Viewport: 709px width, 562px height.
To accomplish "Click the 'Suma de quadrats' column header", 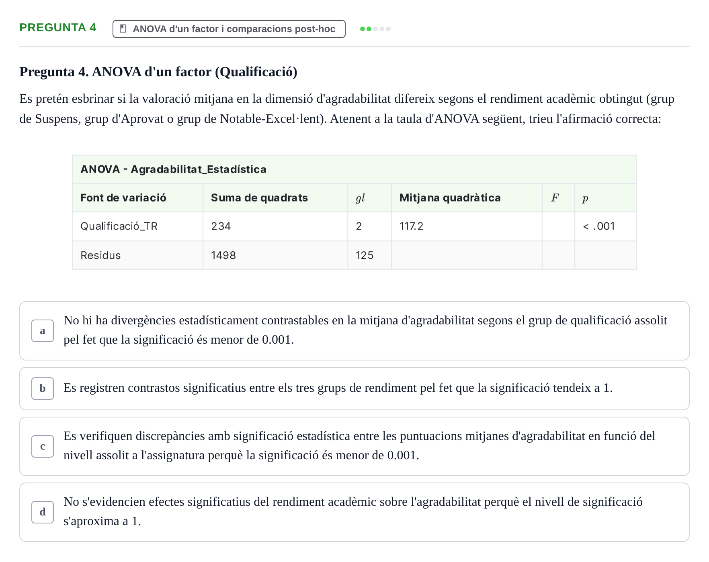I will [x=259, y=198].
